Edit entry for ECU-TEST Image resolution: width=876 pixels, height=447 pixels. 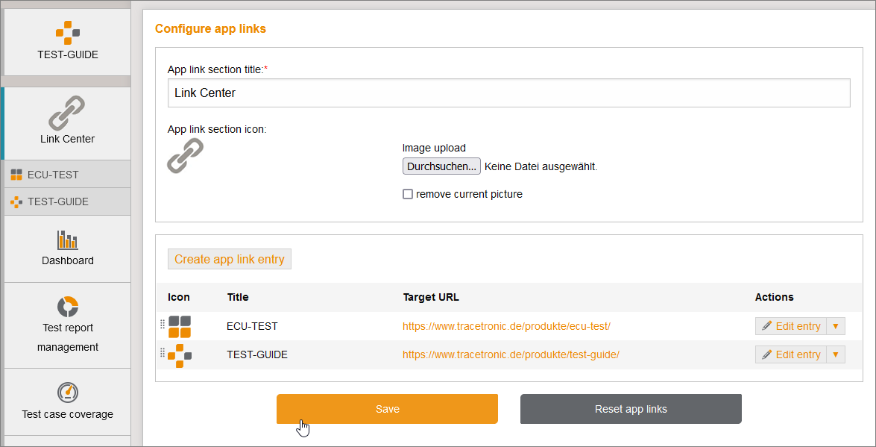point(791,326)
